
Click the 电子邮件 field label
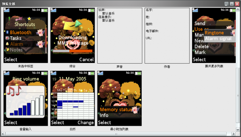pos(152,31)
